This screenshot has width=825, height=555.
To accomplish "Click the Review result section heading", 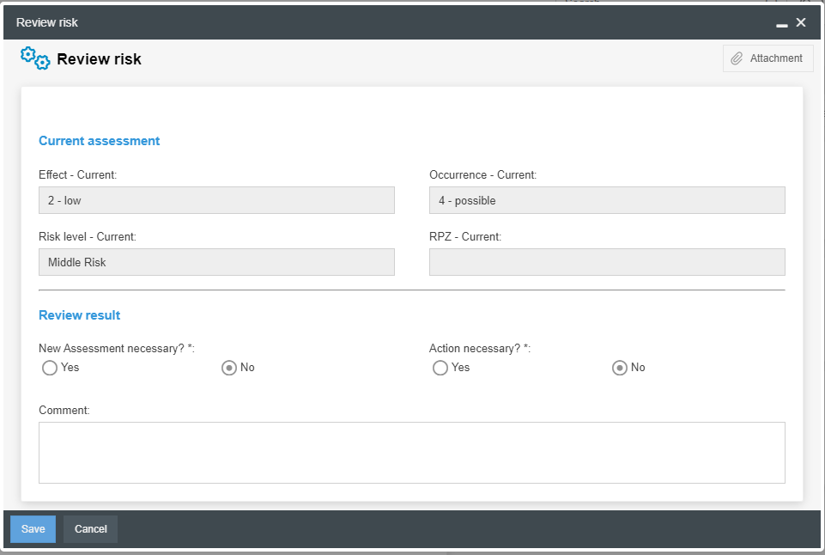I will [80, 315].
